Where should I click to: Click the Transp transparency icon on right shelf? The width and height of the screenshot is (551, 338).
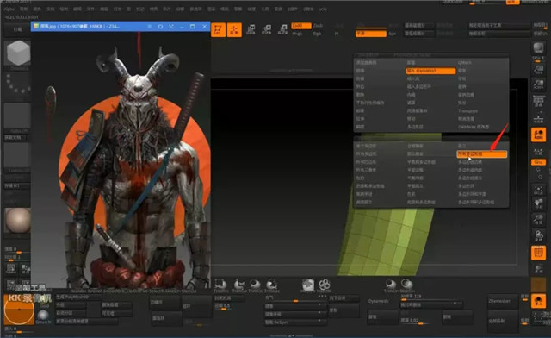tap(538, 269)
